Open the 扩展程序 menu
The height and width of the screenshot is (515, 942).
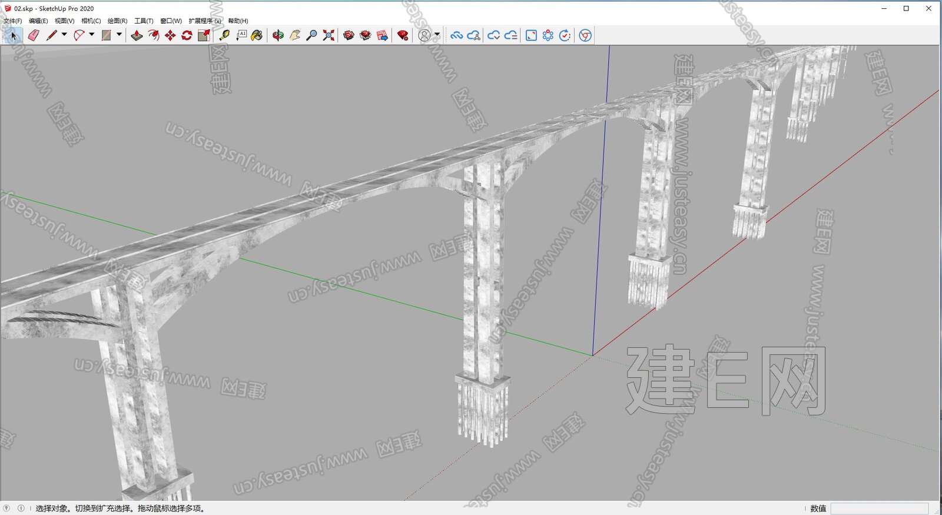(x=204, y=21)
